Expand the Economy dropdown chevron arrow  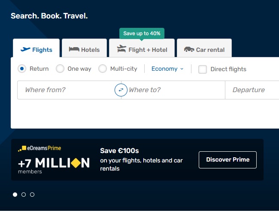(x=182, y=69)
